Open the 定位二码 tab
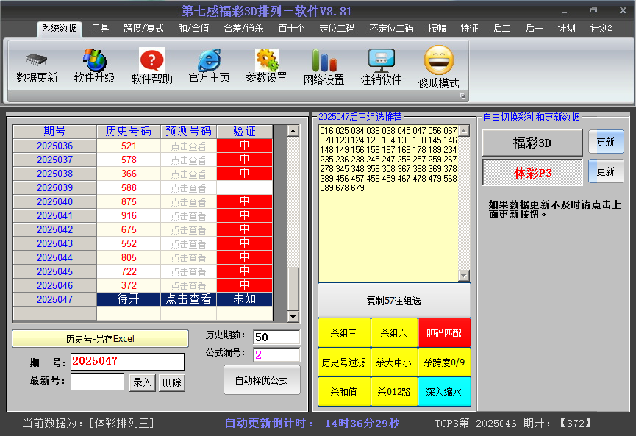 [337, 29]
